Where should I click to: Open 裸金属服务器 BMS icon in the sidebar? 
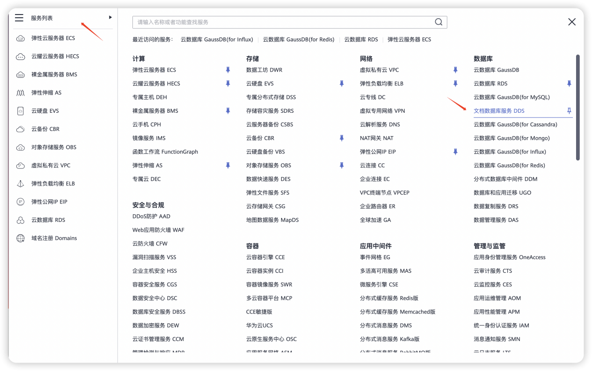pyautogui.click(x=21, y=75)
